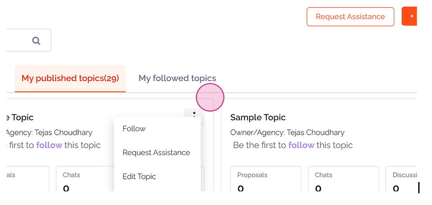The width and height of the screenshot is (432, 205).
Task: Click the purple follow link in the right Sample Topic card
Action: [301, 145]
